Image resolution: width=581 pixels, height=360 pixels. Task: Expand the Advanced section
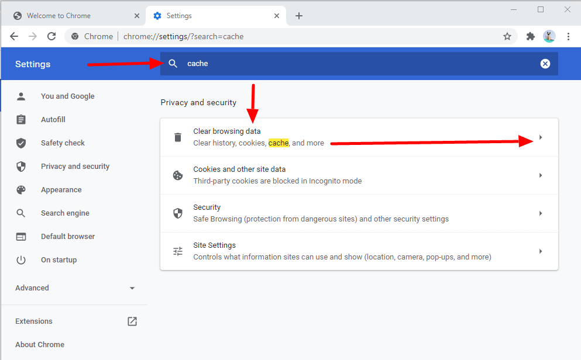click(74, 288)
